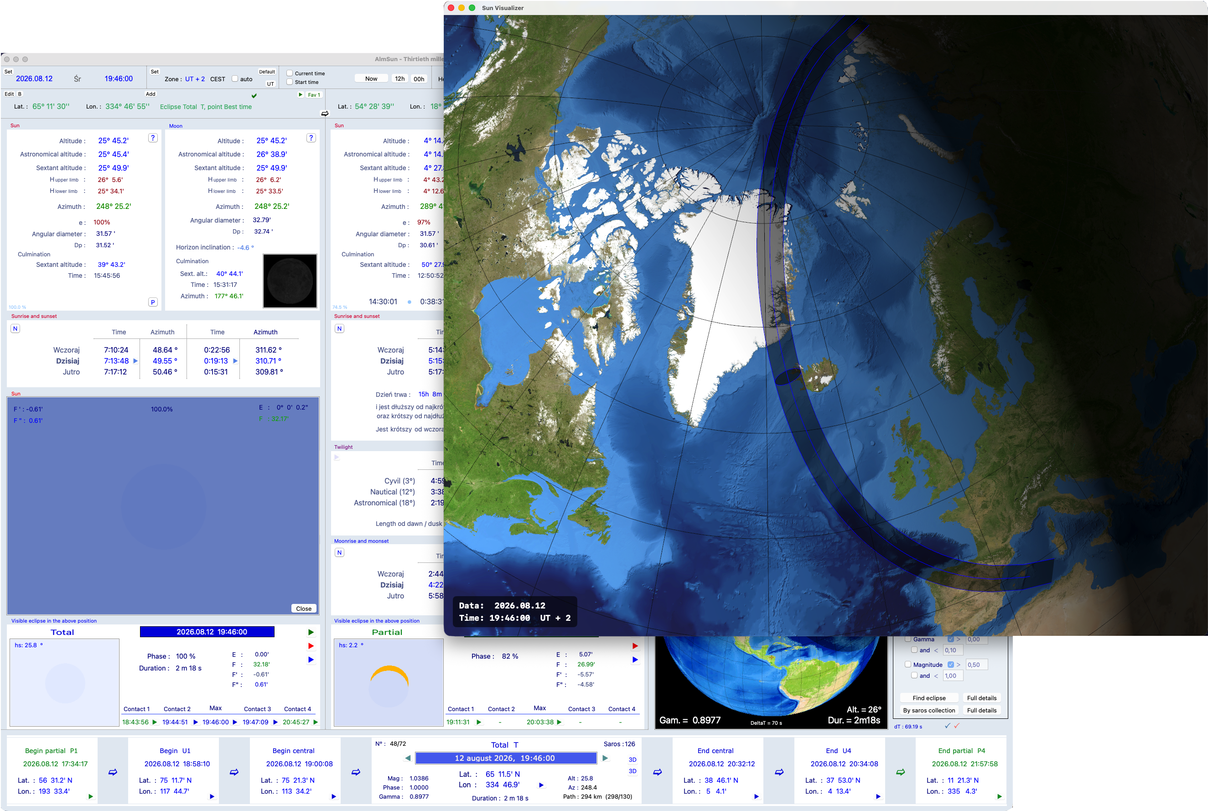The image size is (1208, 811).
Task: Jump to Contact 2 time 19:44:51
Action: 196,722
